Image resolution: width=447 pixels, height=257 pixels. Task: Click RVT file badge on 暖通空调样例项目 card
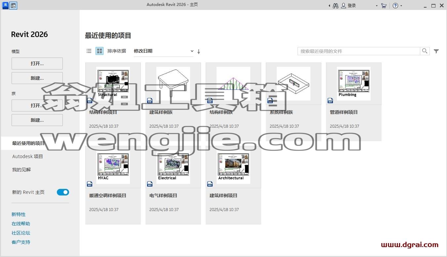pyautogui.click(x=90, y=184)
